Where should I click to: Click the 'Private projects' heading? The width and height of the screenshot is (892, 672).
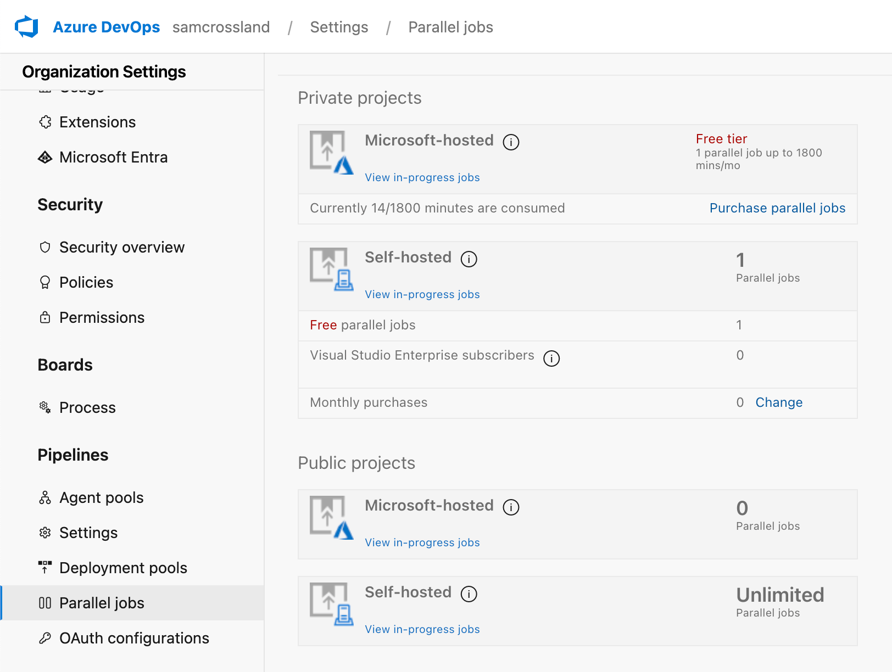point(360,98)
